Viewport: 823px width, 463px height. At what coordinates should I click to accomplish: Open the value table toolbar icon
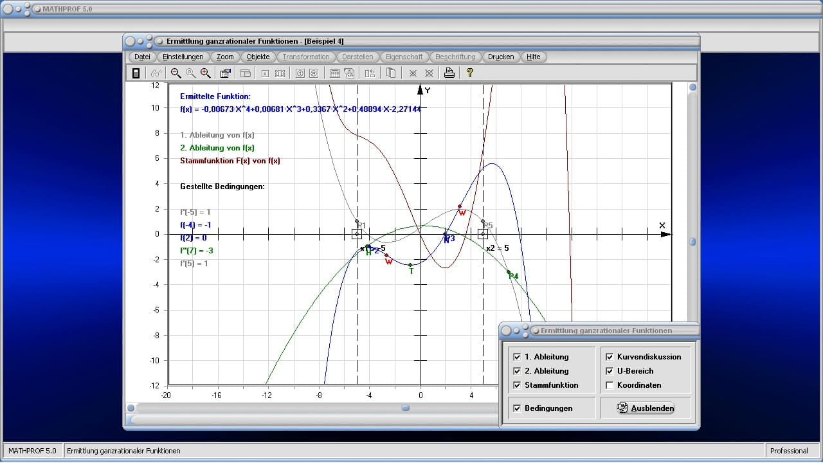(334, 73)
